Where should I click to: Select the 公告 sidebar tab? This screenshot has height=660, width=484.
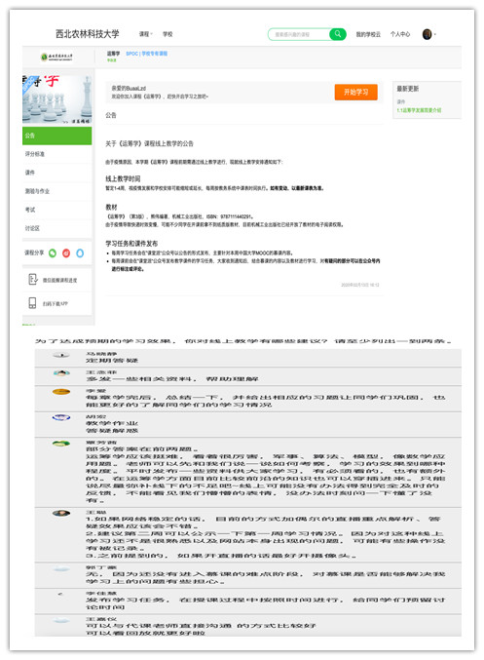(x=56, y=136)
